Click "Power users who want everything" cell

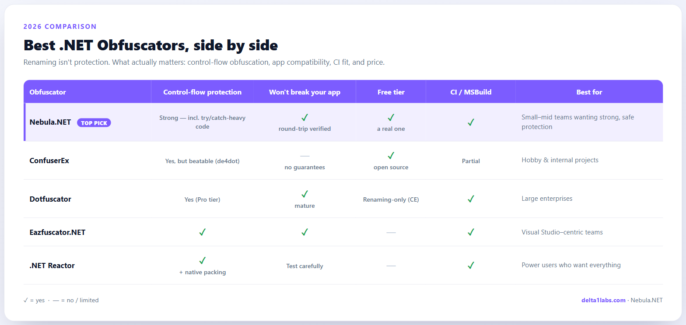571,265
